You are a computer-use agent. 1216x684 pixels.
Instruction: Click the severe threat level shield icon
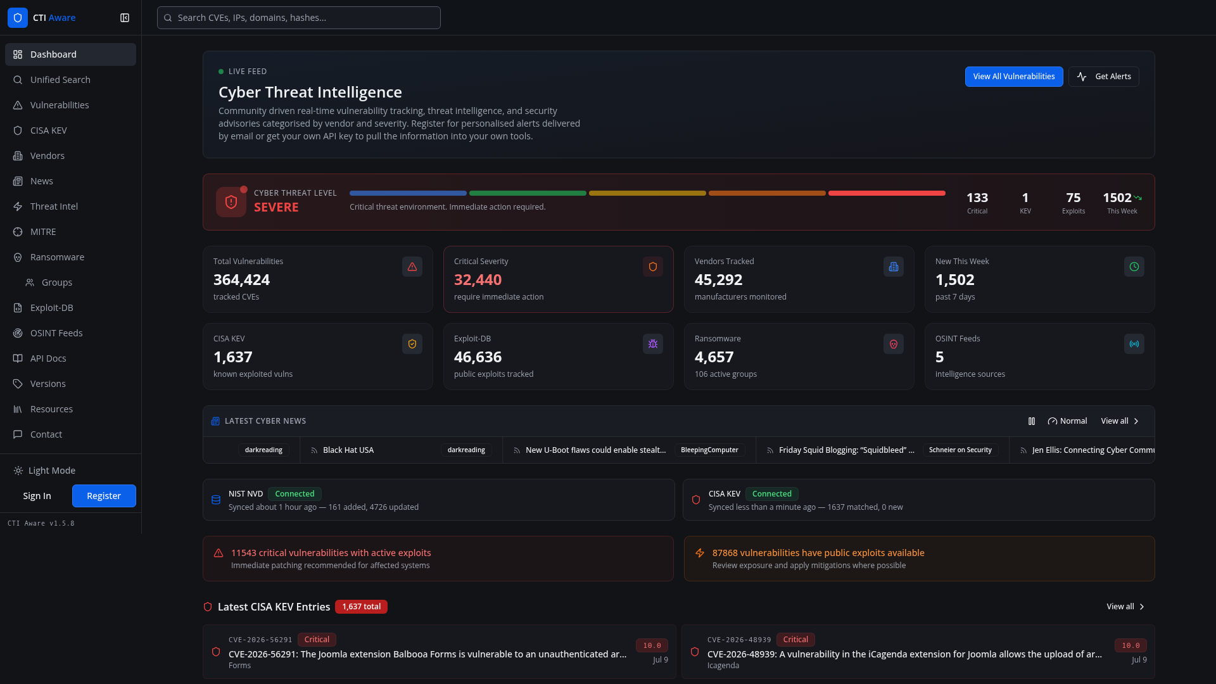(231, 202)
